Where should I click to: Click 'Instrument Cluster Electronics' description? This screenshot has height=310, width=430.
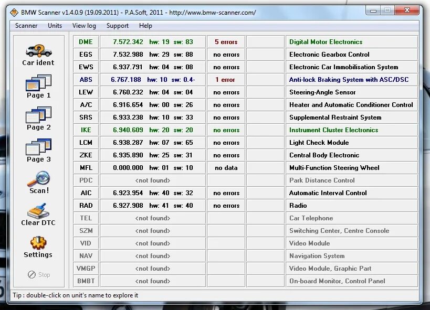[334, 130]
